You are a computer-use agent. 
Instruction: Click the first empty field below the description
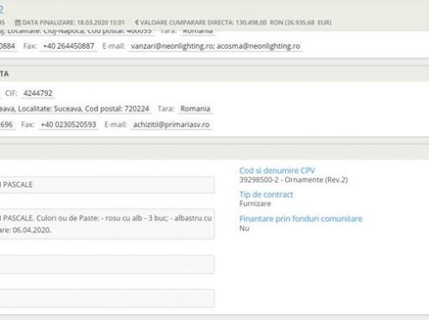(x=107, y=264)
